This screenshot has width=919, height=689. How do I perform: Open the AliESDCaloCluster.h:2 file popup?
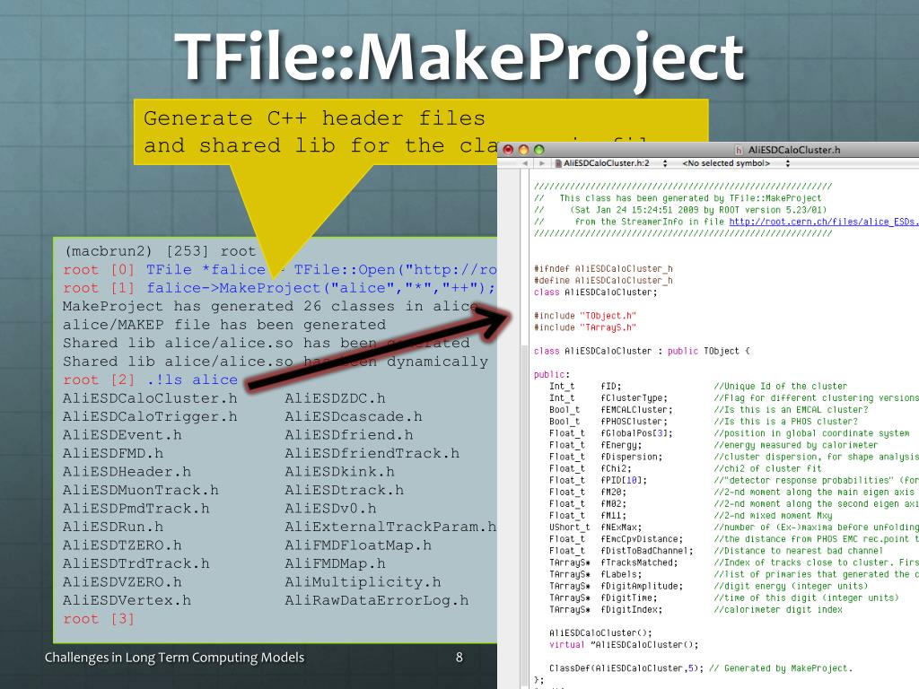pos(611,163)
